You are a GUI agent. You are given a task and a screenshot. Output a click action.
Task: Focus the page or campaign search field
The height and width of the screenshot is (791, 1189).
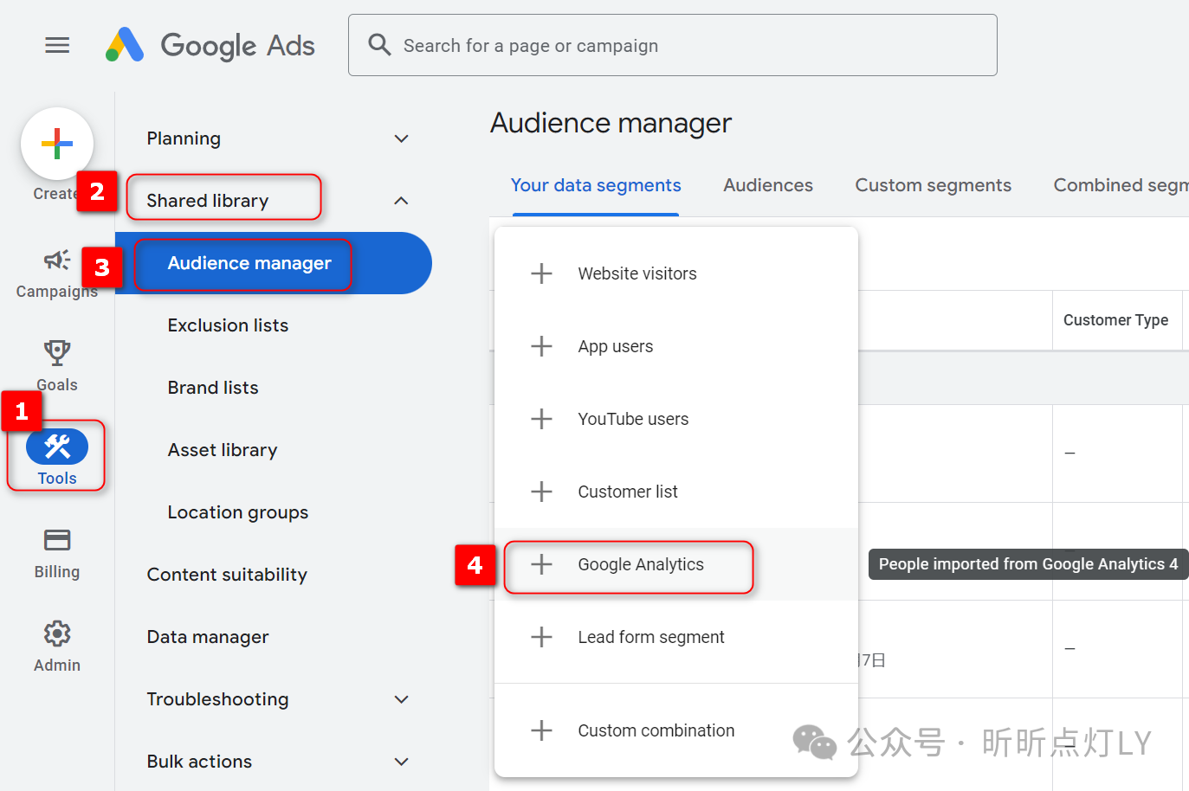coord(673,45)
